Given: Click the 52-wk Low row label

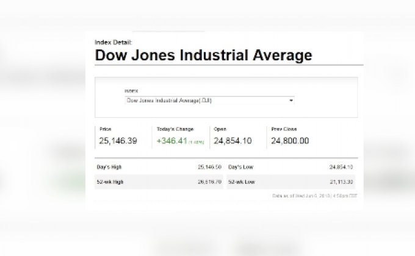Looking at the screenshot, I should [240, 182].
